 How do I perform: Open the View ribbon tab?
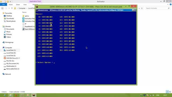25,5
